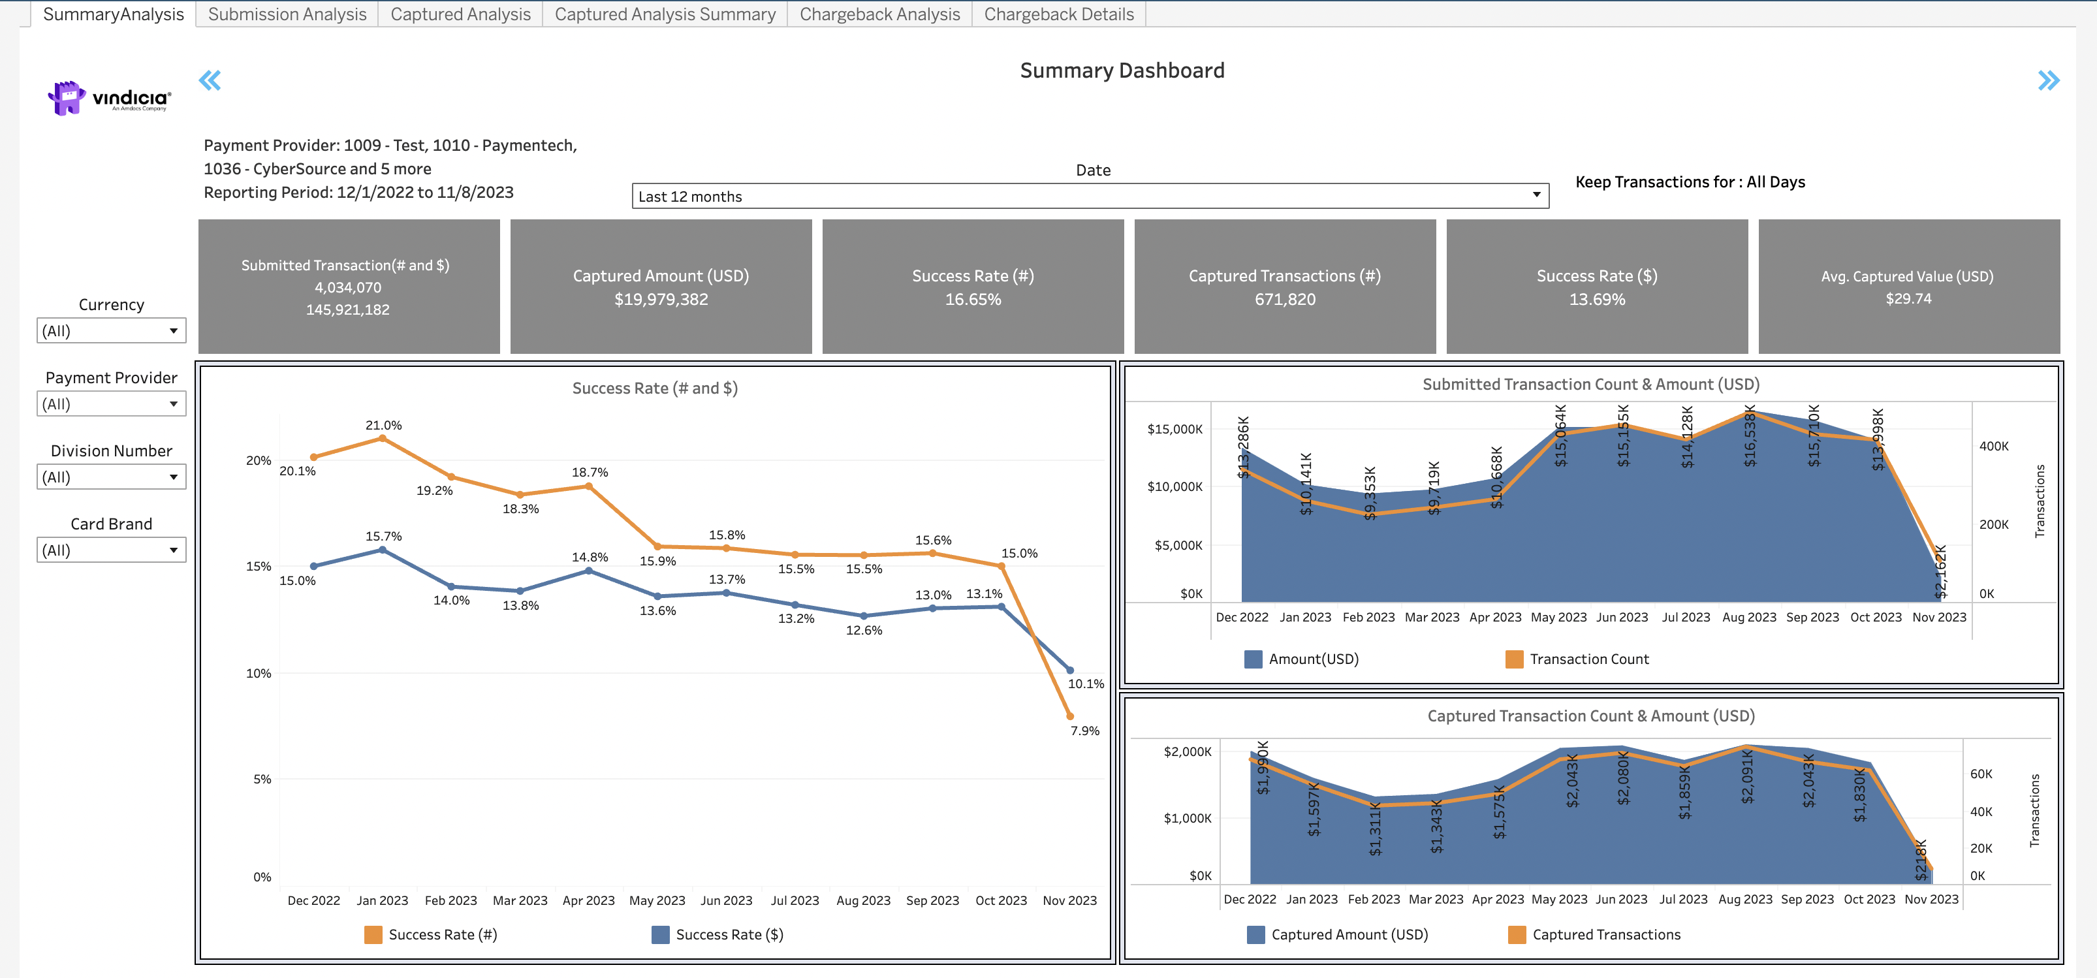Expand the Currency filter dropdown
Screen dimensions: 2097x978
click(112, 330)
